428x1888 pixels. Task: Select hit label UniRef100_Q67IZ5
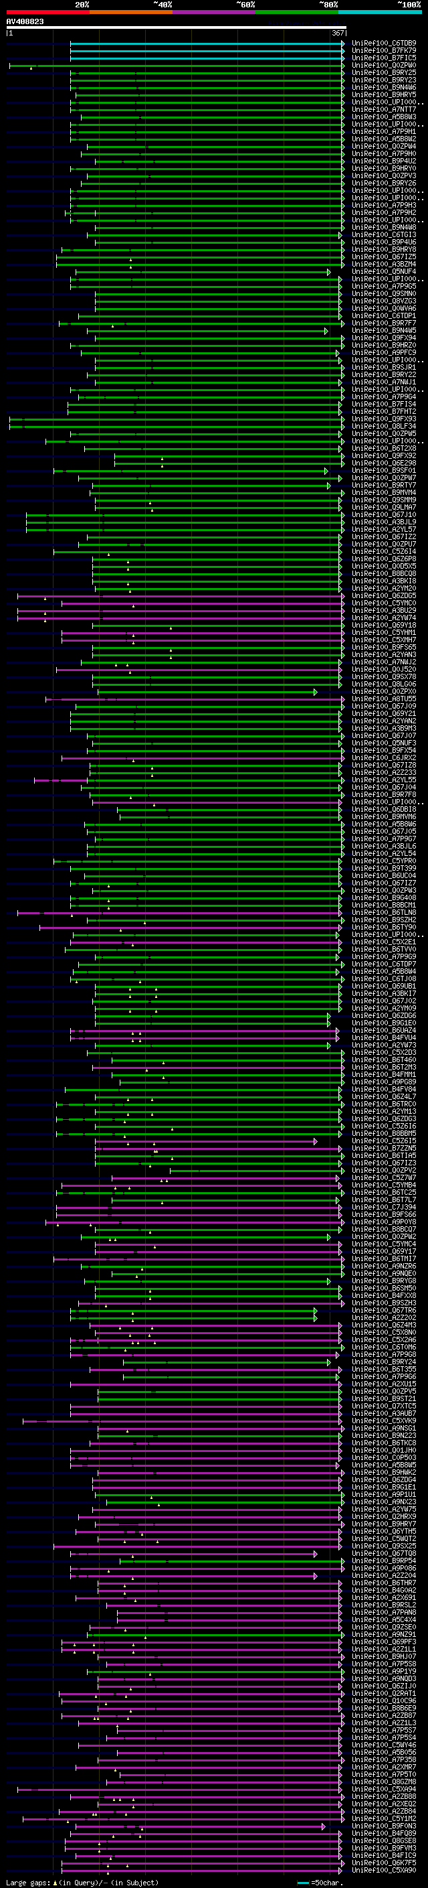pyautogui.click(x=384, y=257)
